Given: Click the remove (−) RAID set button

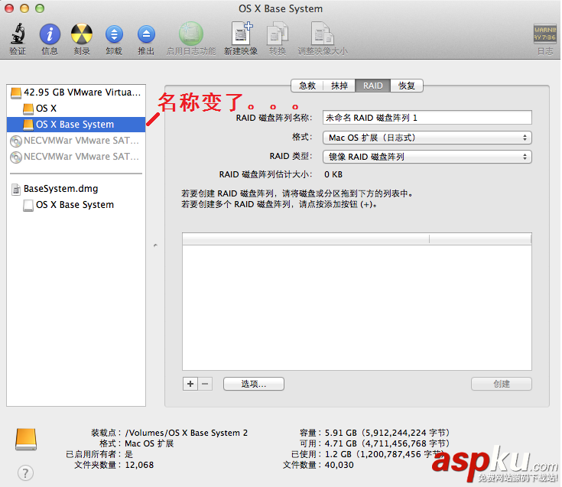Looking at the screenshot, I should tap(205, 384).
